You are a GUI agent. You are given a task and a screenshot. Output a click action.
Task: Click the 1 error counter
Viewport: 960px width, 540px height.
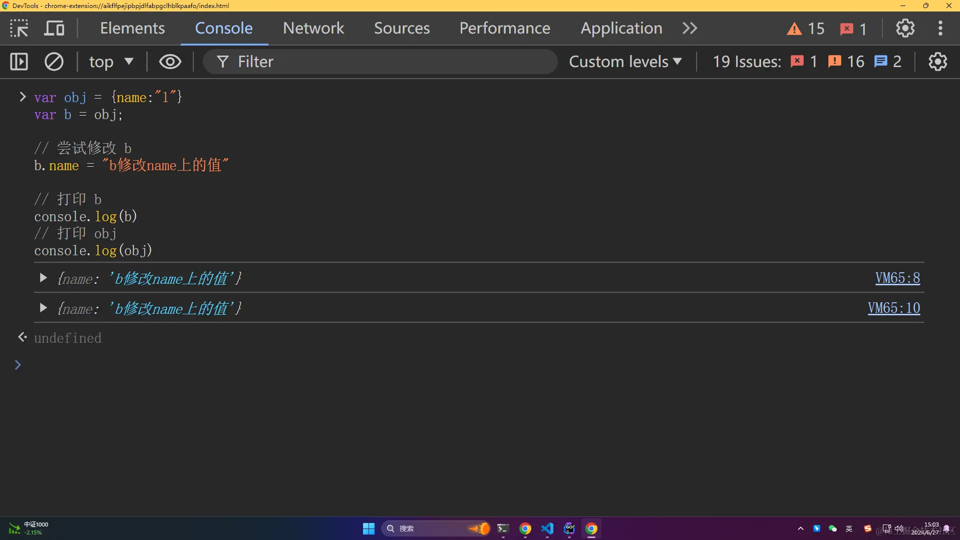coord(853,29)
